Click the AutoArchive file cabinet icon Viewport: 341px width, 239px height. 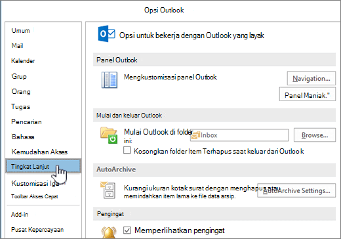(x=108, y=190)
